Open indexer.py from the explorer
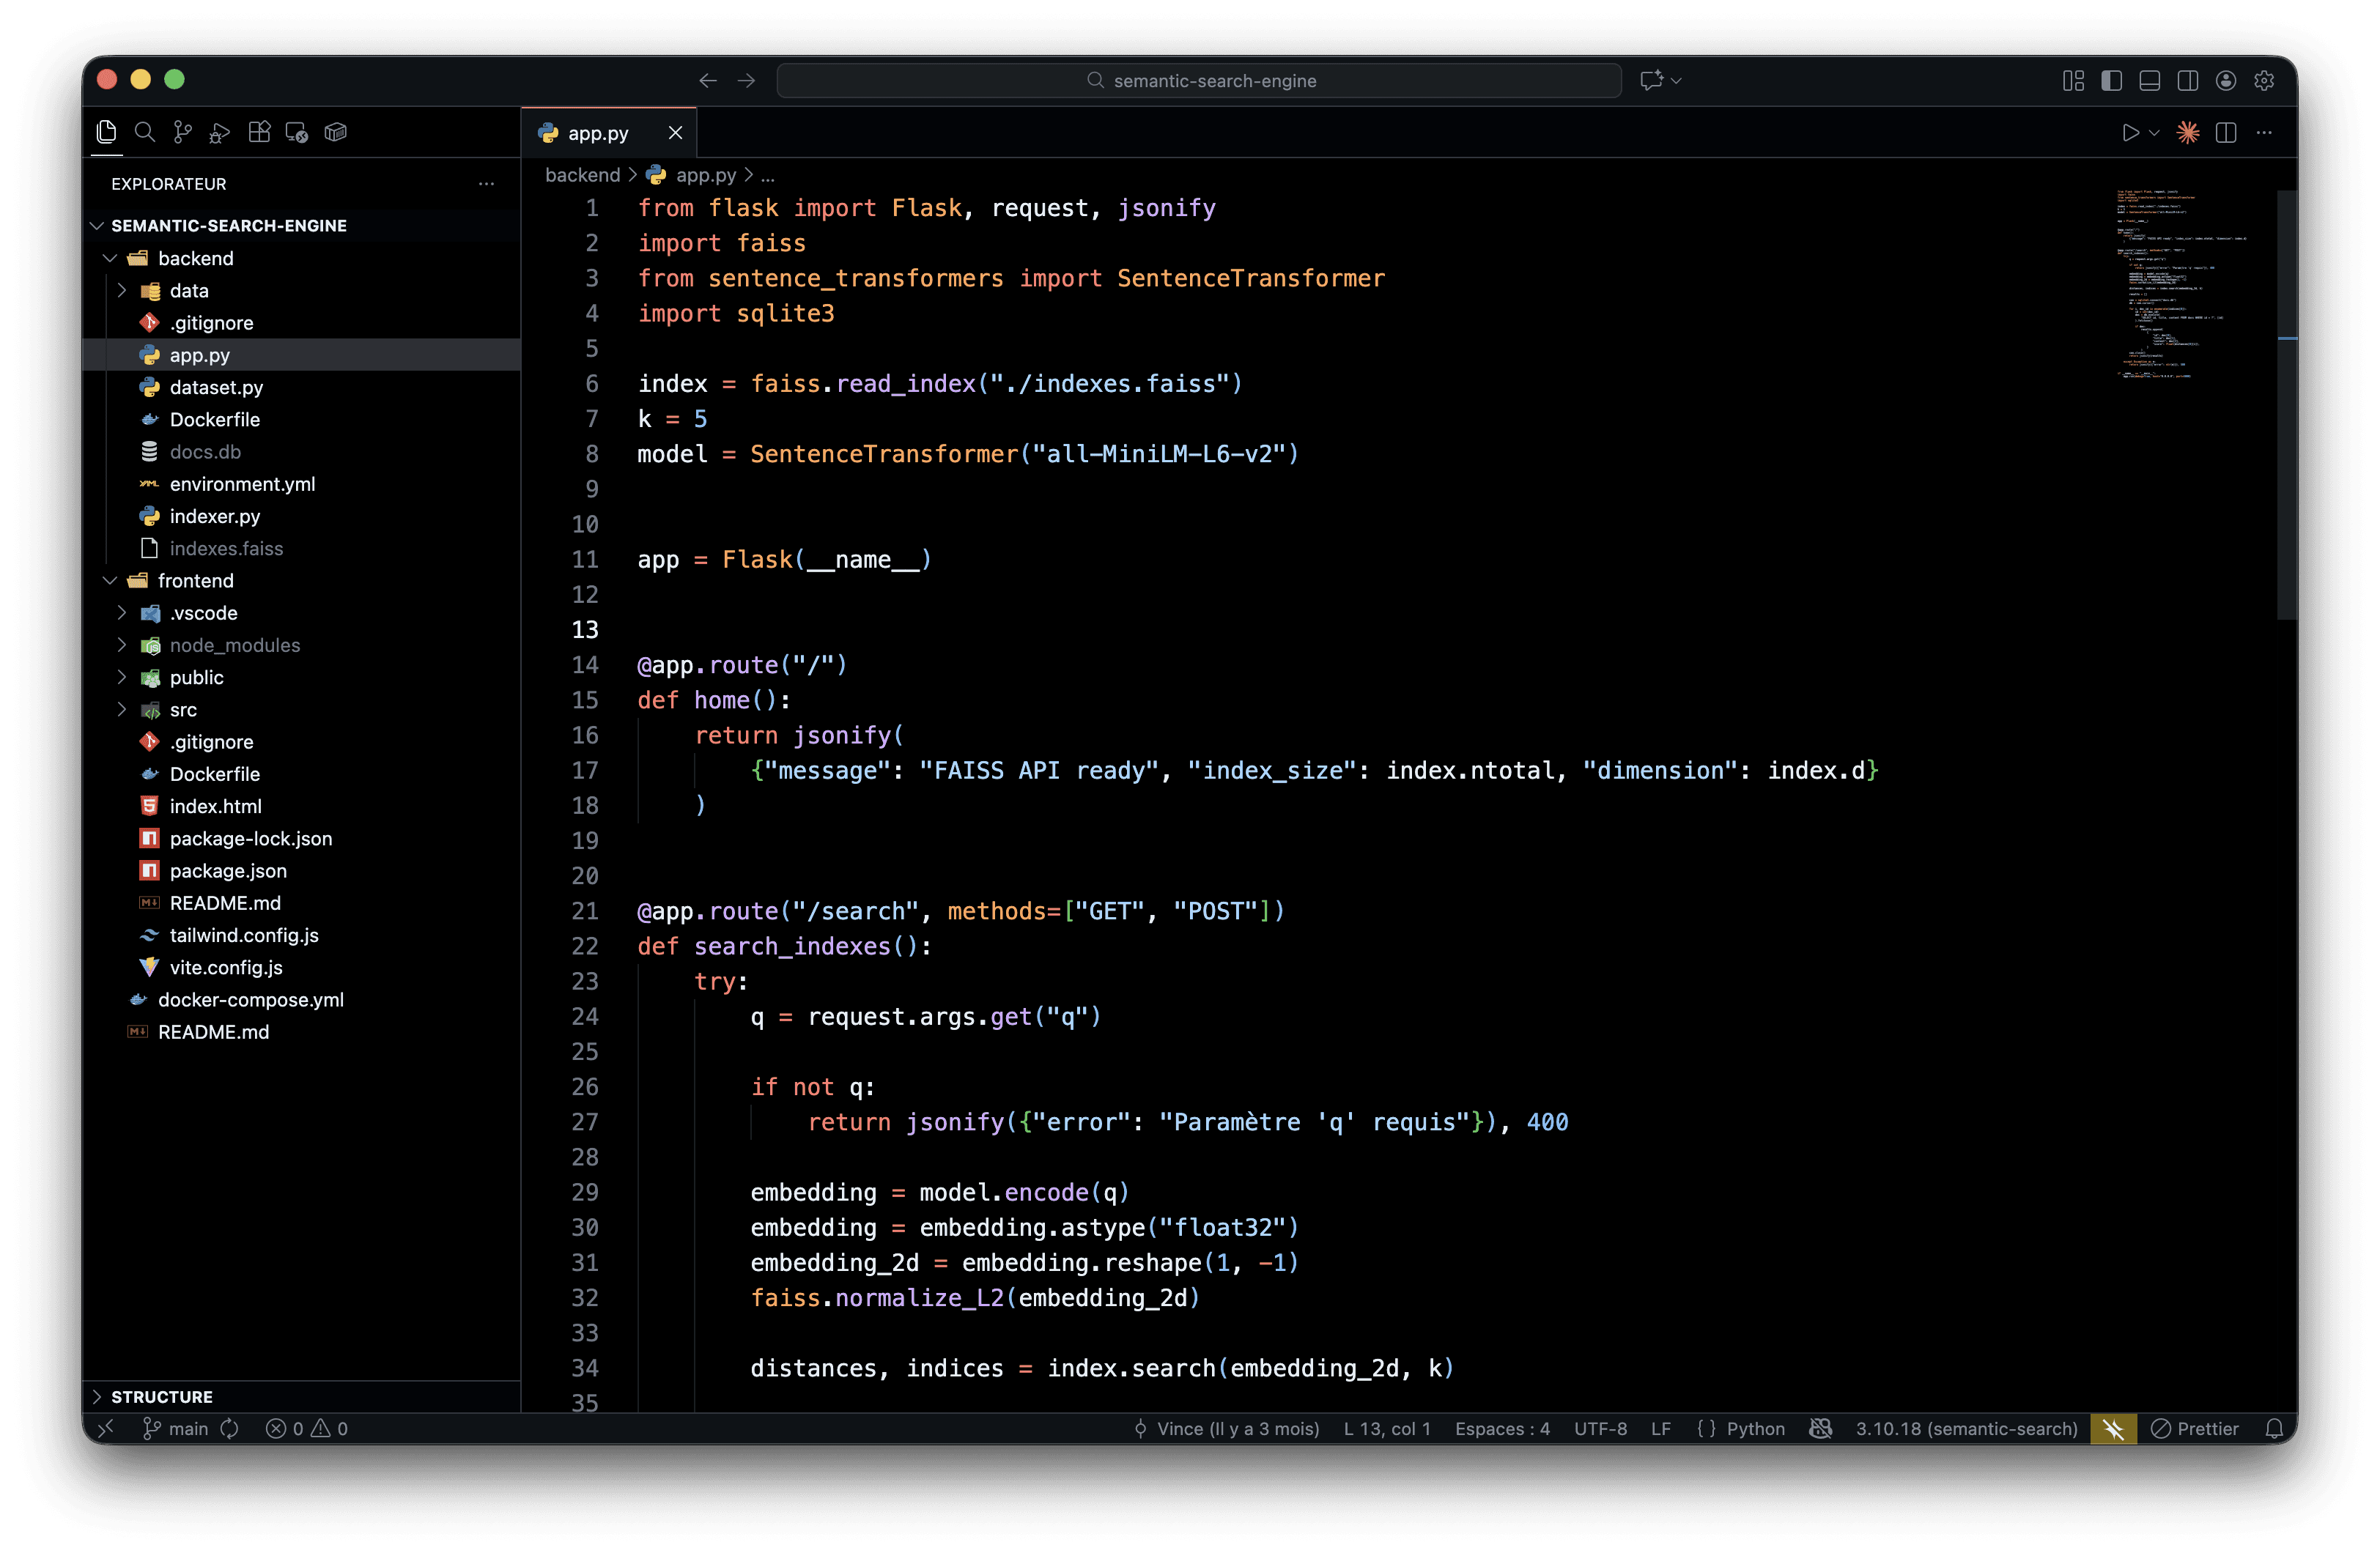Image resolution: width=2380 pixels, height=1553 pixels. [x=214, y=516]
